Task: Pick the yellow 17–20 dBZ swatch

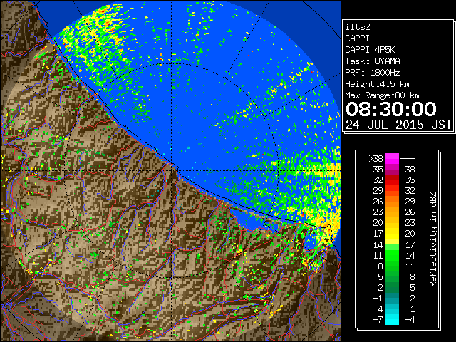Action: click(x=392, y=234)
